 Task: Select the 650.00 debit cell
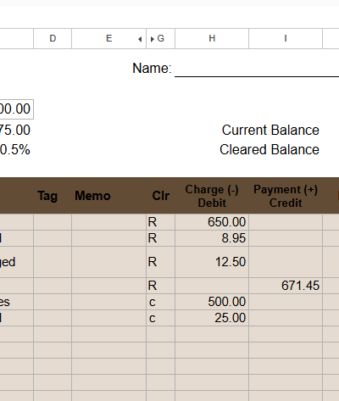pos(212,222)
